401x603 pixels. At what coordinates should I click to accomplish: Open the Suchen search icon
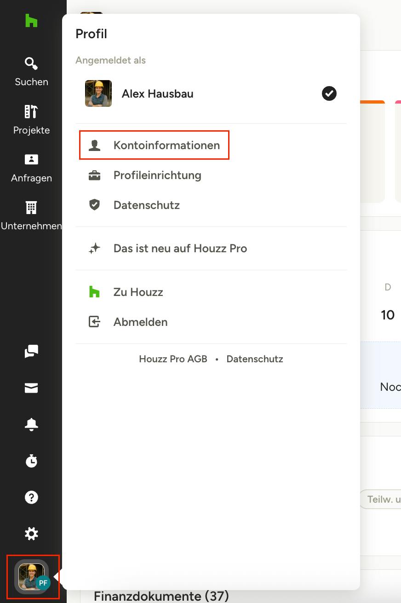(x=31, y=64)
